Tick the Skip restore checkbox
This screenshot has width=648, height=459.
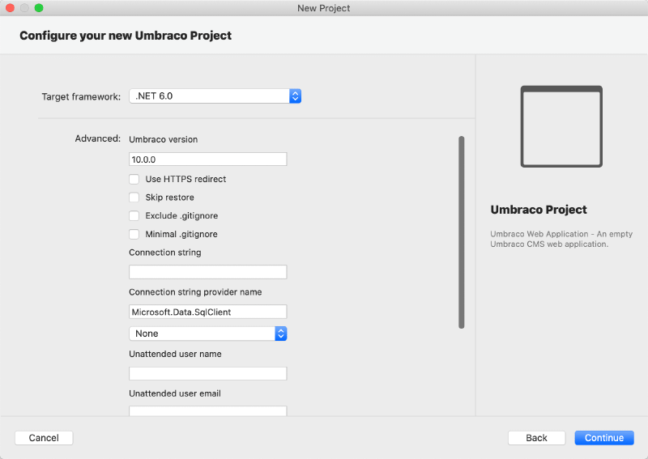134,197
